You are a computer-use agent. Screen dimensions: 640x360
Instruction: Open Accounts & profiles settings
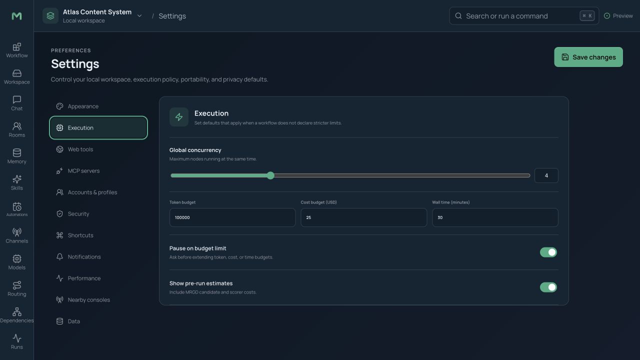[98, 192]
